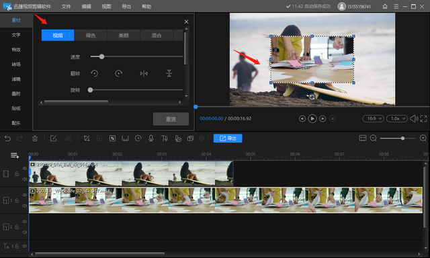Click the keyframe diamond icon
Screen dimensions: 430x258
[x=202, y=138]
